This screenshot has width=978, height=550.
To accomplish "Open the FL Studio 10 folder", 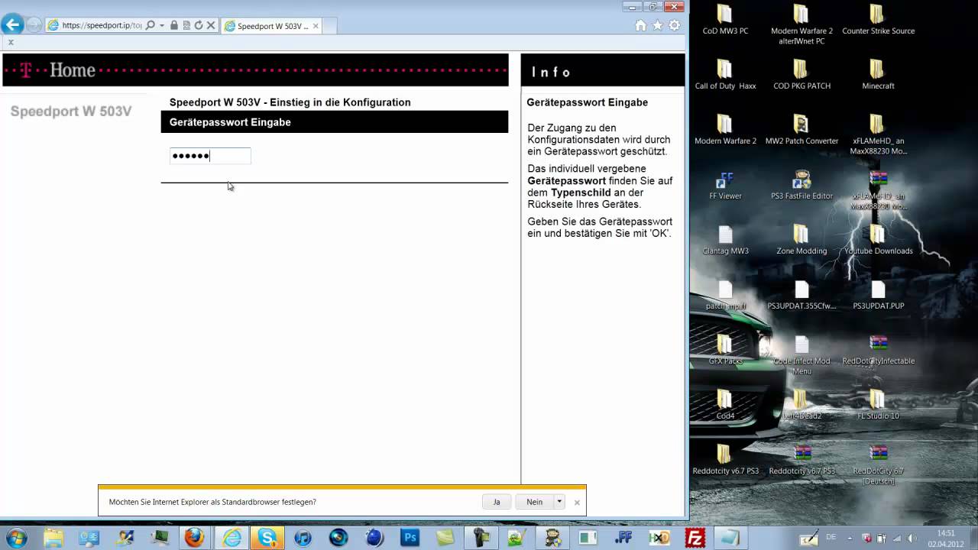I will (878, 405).
